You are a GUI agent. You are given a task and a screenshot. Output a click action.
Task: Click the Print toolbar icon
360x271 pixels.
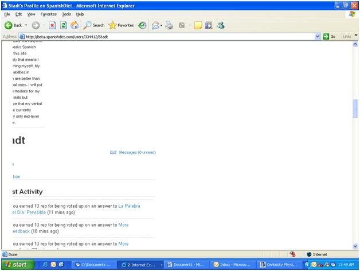point(169,25)
